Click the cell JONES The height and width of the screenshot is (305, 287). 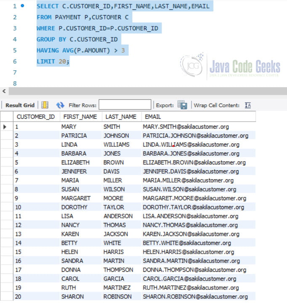(112, 154)
